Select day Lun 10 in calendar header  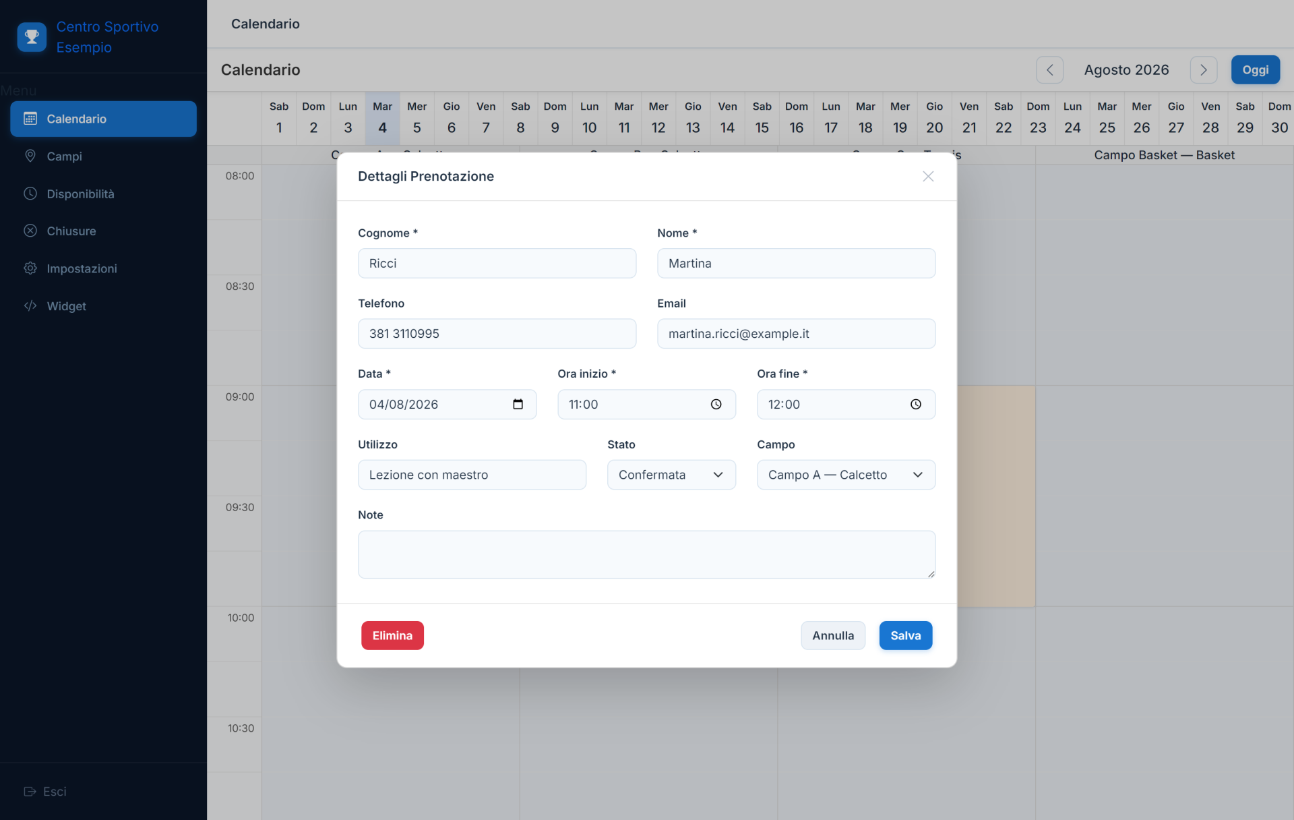(x=589, y=118)
